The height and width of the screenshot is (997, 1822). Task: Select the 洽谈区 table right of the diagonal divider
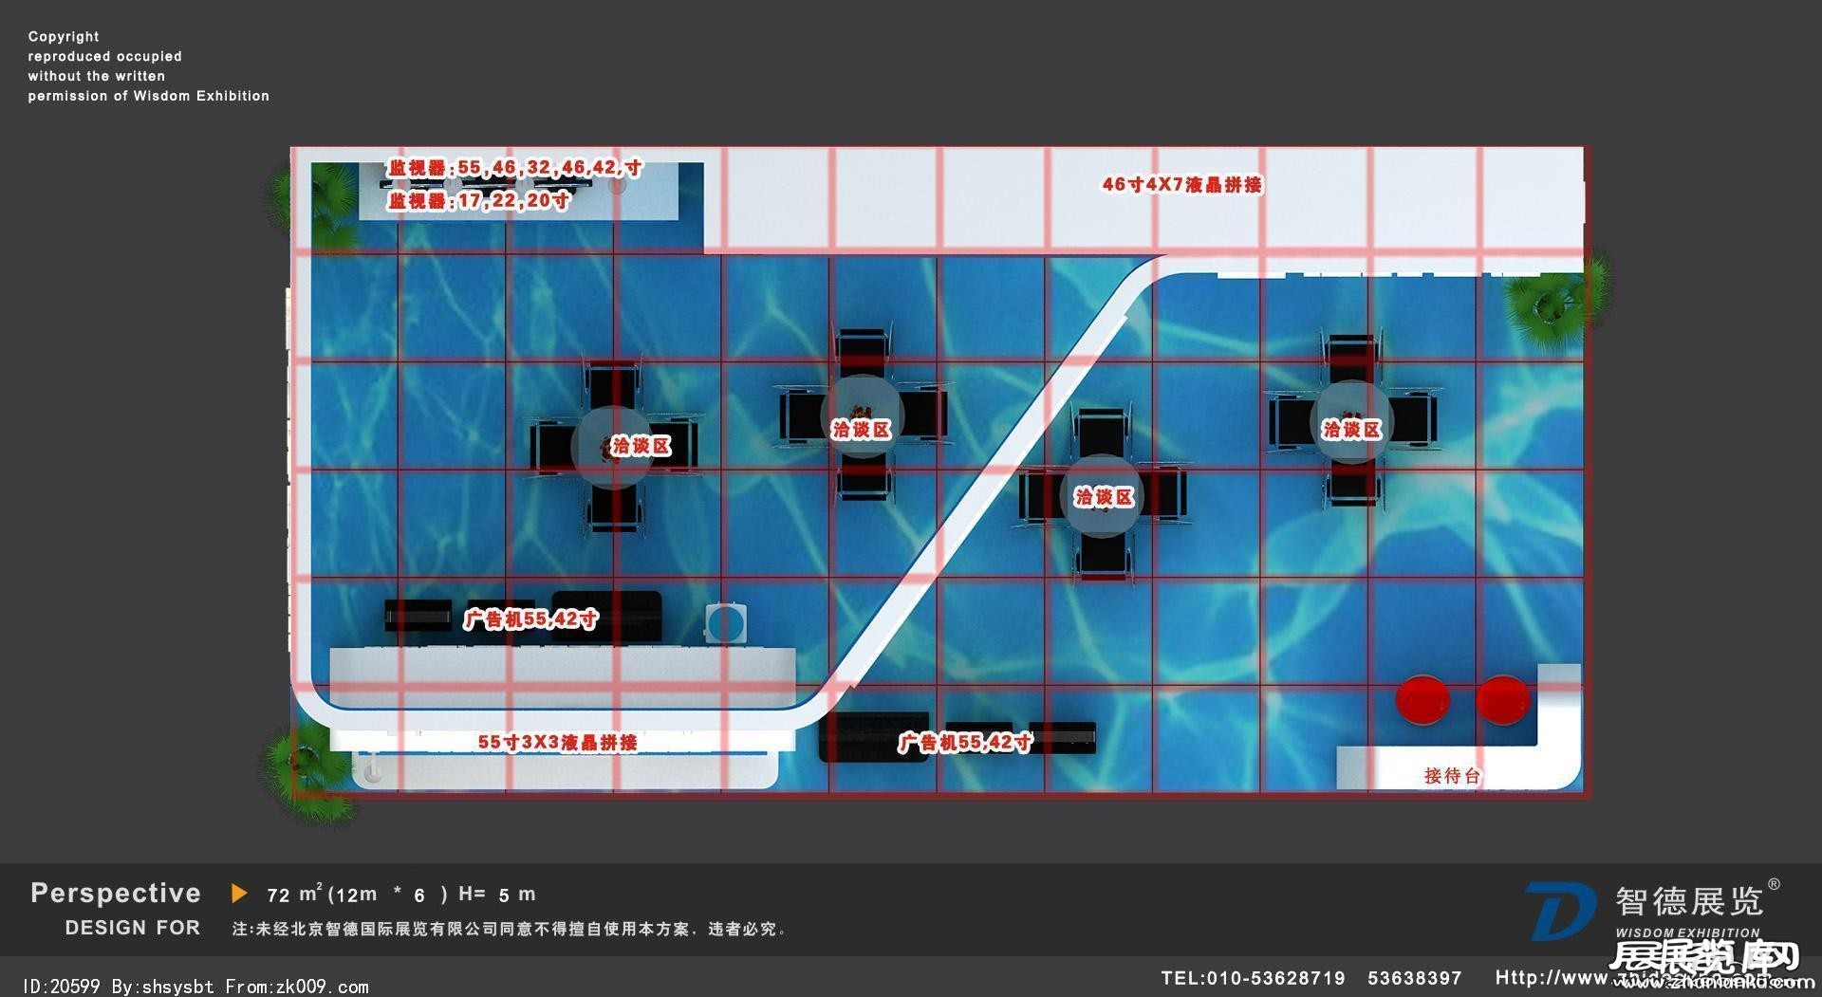(1102, 496)
